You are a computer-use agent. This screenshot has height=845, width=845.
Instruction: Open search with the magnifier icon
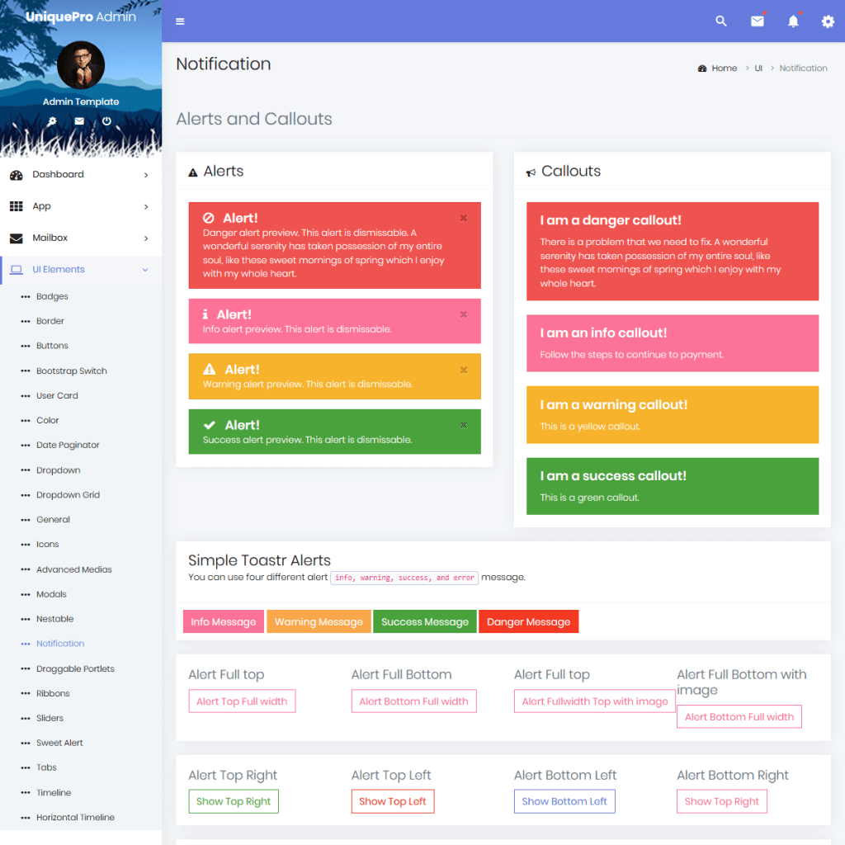click(720, 21)
